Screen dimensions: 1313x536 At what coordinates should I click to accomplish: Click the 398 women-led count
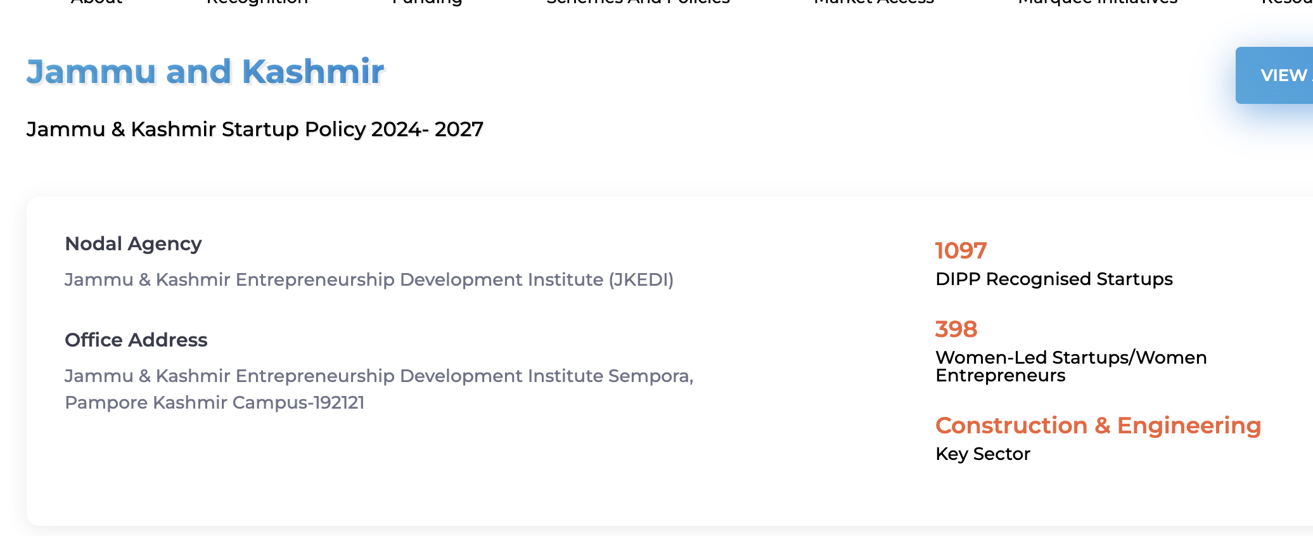click(x=956, y=329)
